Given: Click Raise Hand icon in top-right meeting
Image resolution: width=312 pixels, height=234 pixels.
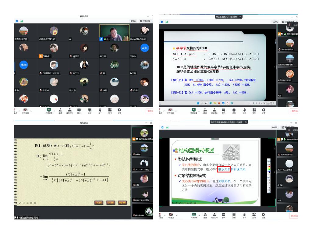Looking at the screenshot, I should [x=244, y=110].
